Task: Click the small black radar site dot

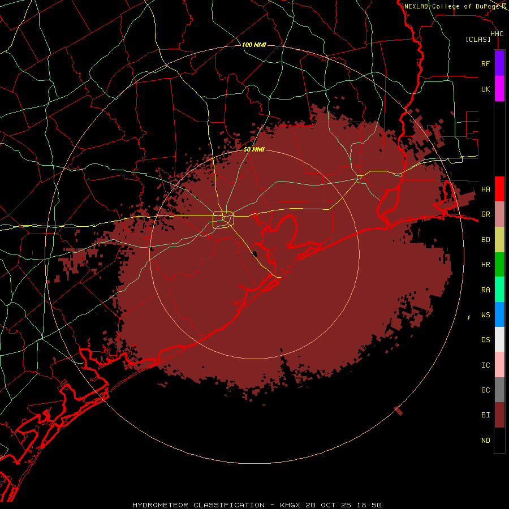Action: click(255, 253)
